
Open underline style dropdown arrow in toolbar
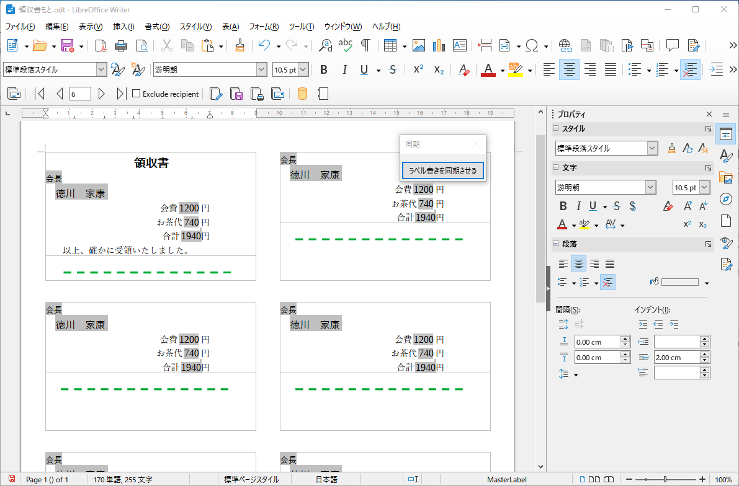[378, 71]
